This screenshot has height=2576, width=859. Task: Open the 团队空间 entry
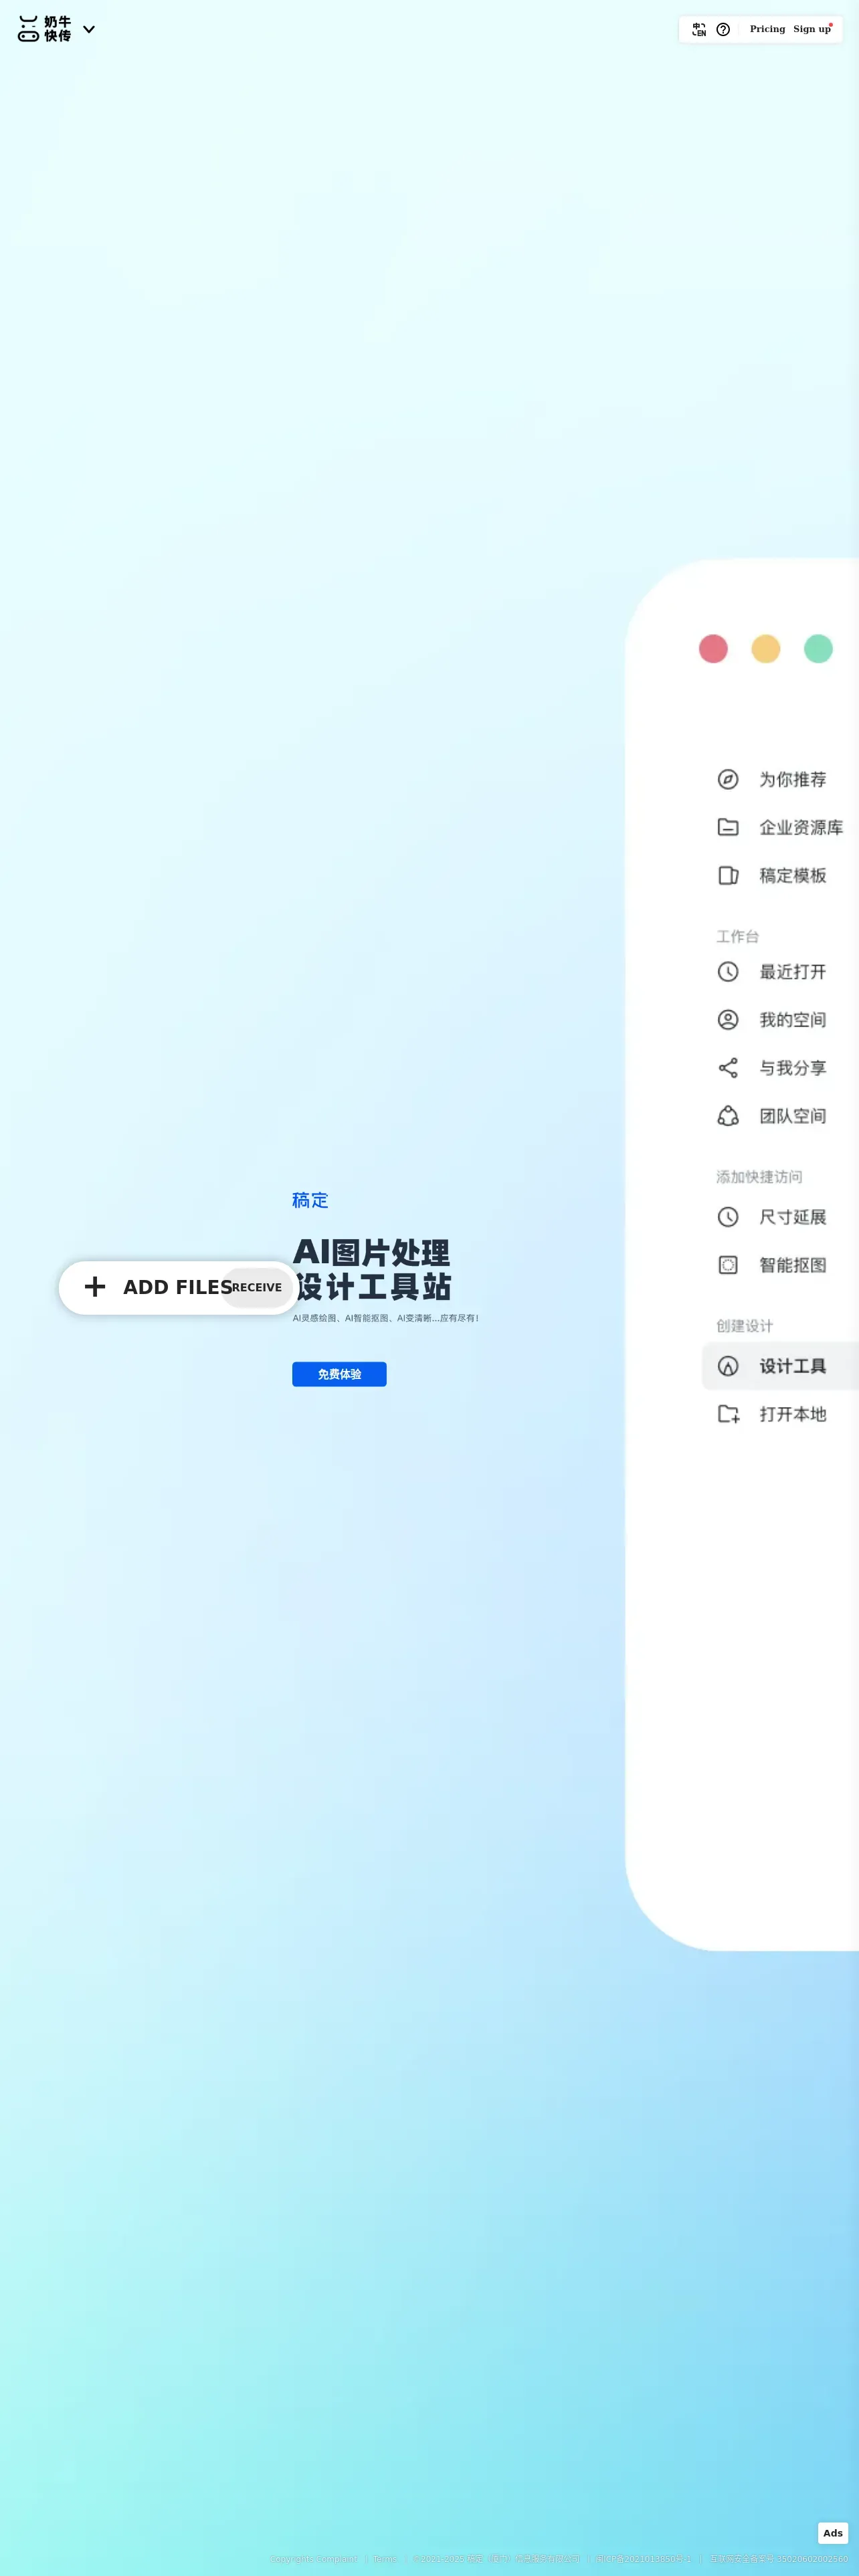click(792, 1115)
